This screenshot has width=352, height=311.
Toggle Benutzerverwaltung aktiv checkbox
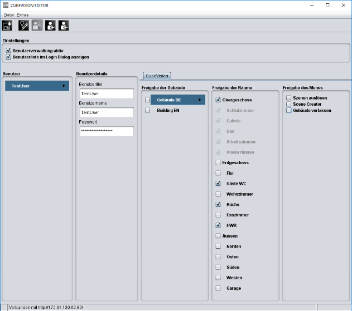pos(8,51)
